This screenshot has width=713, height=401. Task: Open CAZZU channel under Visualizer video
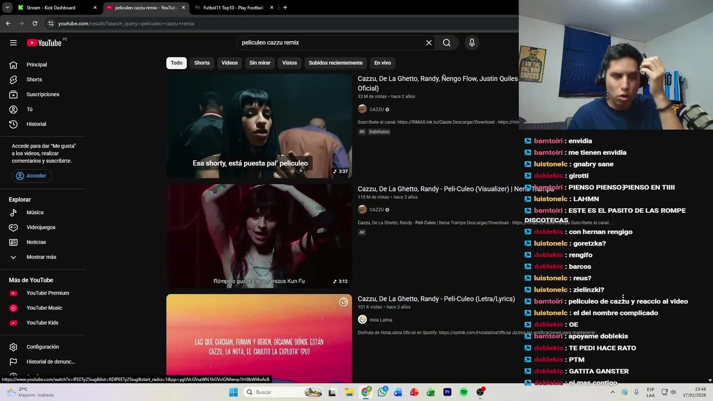click(x=377, y=210)
